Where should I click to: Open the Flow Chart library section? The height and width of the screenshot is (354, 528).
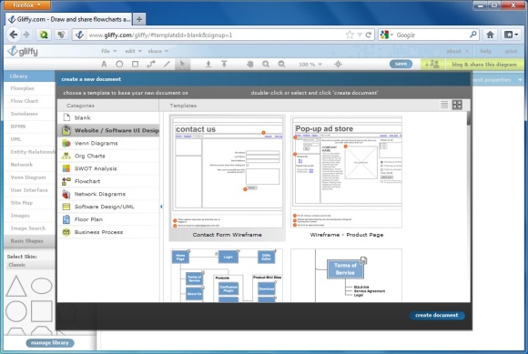pos(30,101)
